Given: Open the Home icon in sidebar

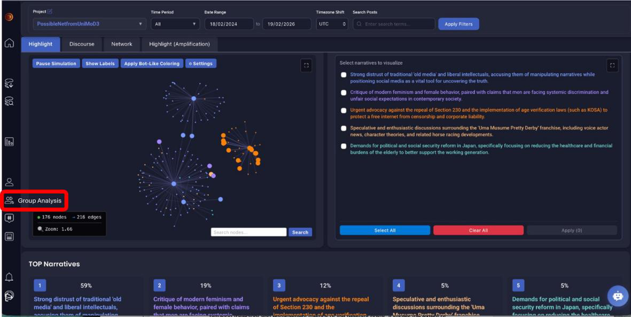Looking at the screenshot, I should coord(9,43).
